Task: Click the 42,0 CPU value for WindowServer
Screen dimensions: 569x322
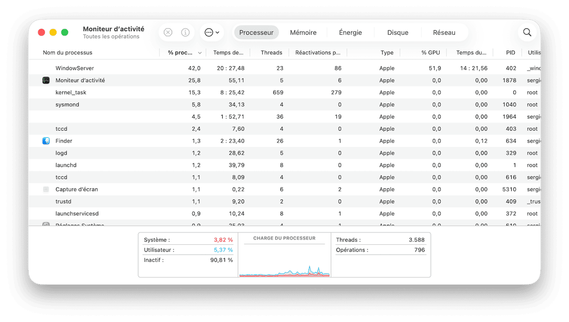Action: click(x=194, y=68)
